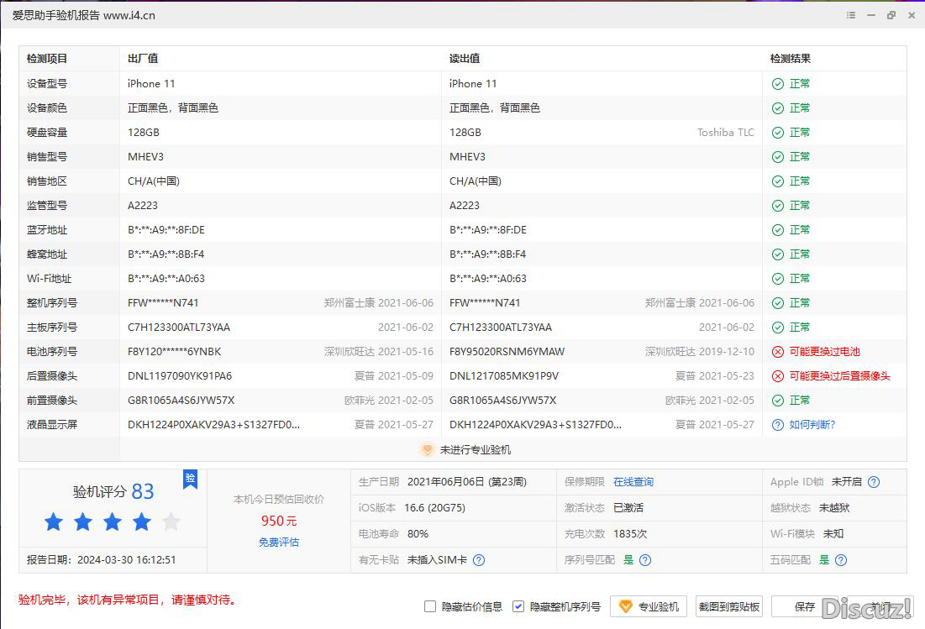Screen dimensions: 925x629
Task: Toggle the 隐藏估价信息 checkbox
Action: [430, 606]
